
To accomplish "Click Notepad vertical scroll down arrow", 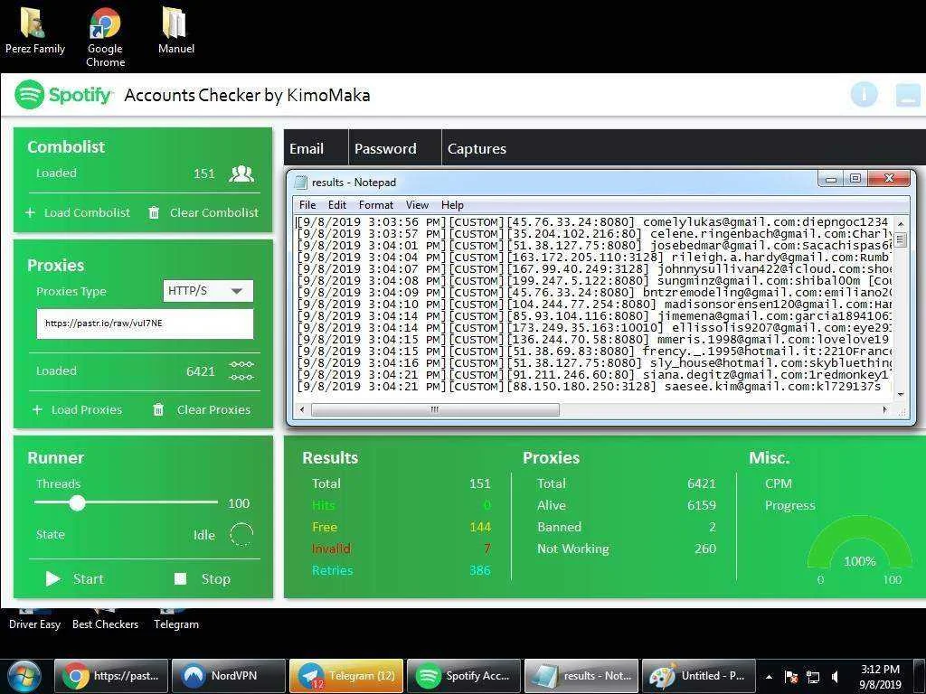I will [901, 394].
